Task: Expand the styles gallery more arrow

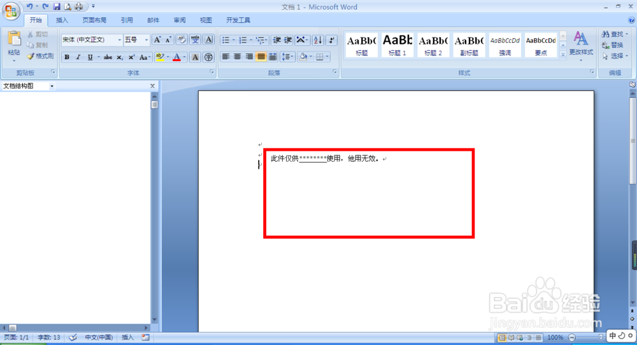Action: pyautogui.click(x=563, y=54)
